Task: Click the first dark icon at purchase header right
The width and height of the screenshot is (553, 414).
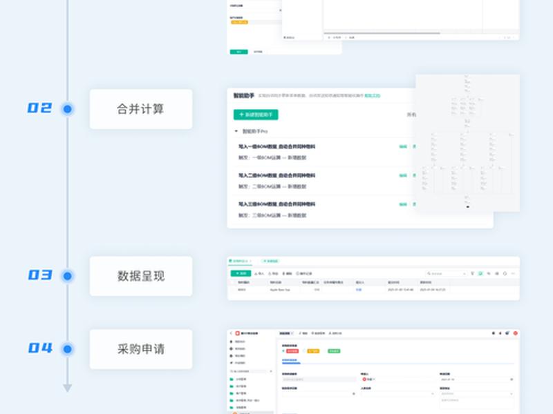Action: tap(494, 333)
